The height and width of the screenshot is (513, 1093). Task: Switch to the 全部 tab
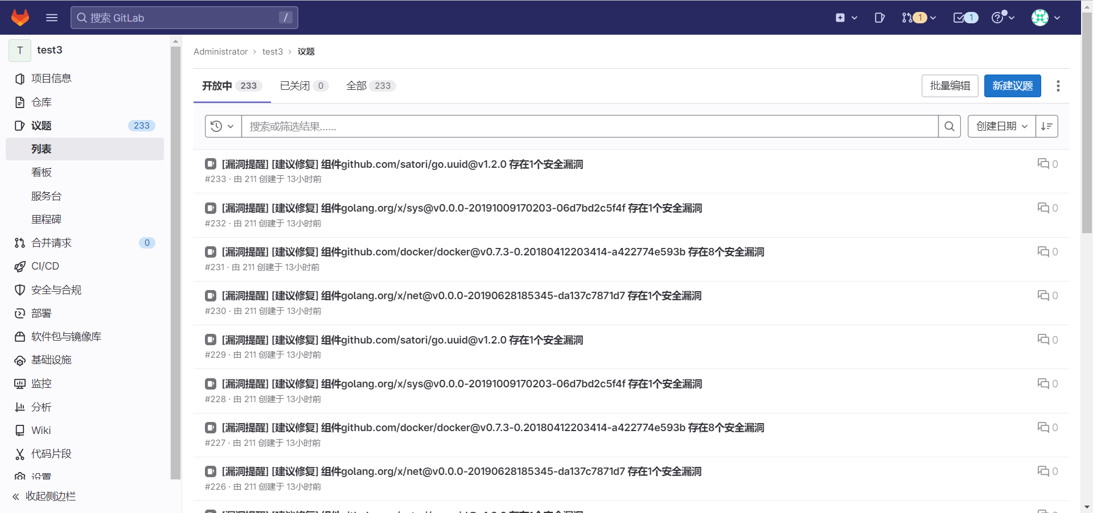(370, 86)
